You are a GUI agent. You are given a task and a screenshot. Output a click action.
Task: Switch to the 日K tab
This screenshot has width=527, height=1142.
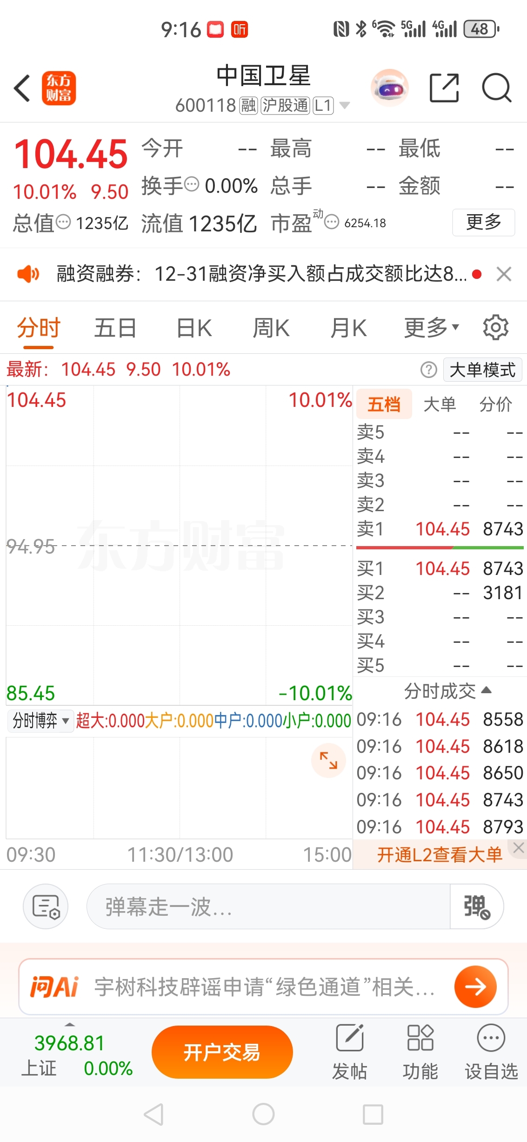[194, 328]
